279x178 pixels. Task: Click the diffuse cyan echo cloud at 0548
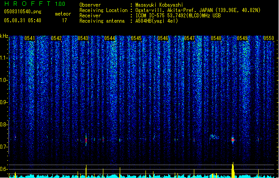(x=214, y=137)
